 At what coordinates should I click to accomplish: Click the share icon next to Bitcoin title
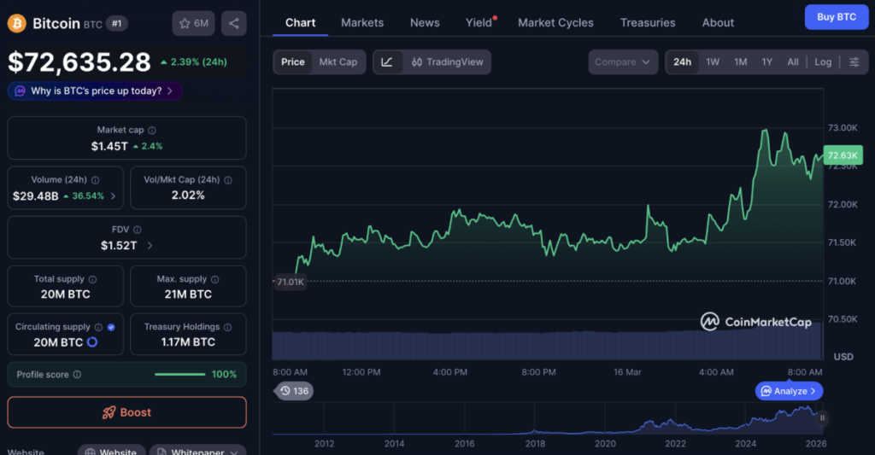pyautogui.click(x=233, y=23)
